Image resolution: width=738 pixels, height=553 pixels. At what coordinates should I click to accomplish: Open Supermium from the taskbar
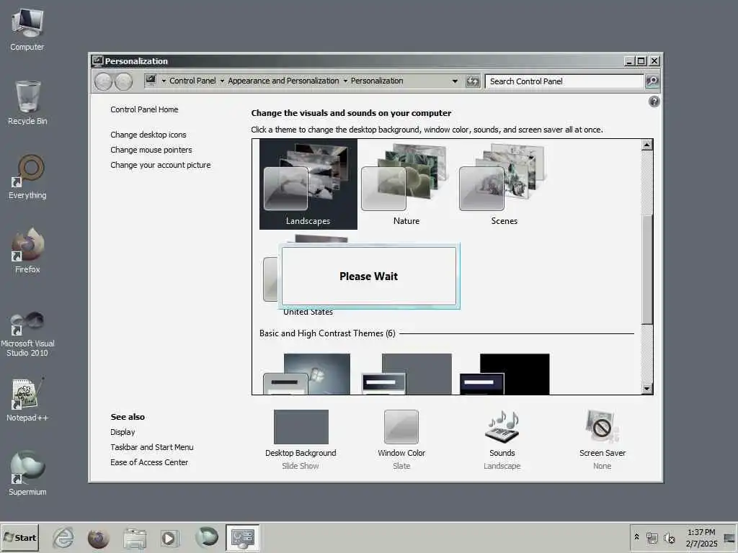[207, 537]
